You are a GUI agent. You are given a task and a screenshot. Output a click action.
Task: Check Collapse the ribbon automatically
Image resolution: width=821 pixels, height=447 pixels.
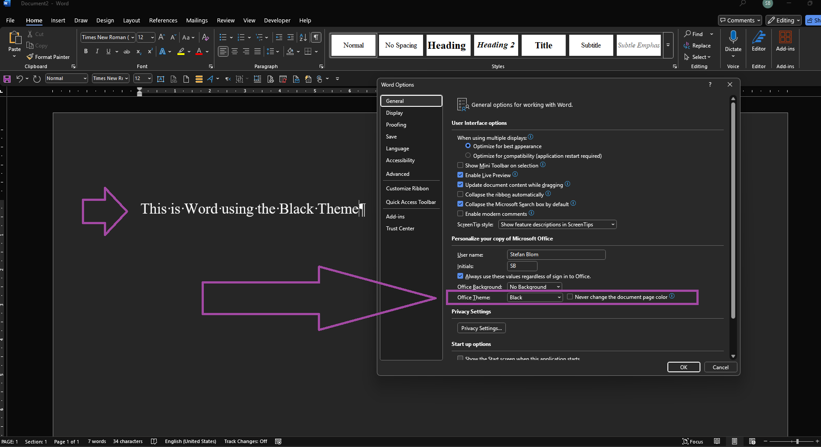[x=460, y=194]
